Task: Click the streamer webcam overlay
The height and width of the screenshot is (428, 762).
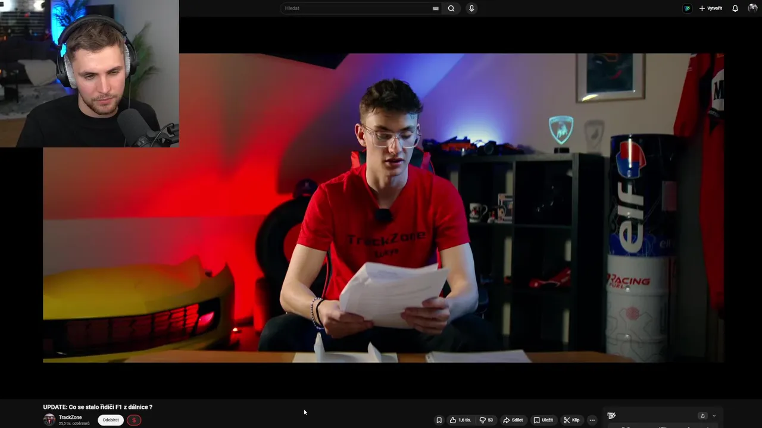Action: click(89, 74)
